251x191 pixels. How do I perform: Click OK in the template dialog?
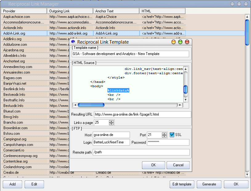coord(153,165)
